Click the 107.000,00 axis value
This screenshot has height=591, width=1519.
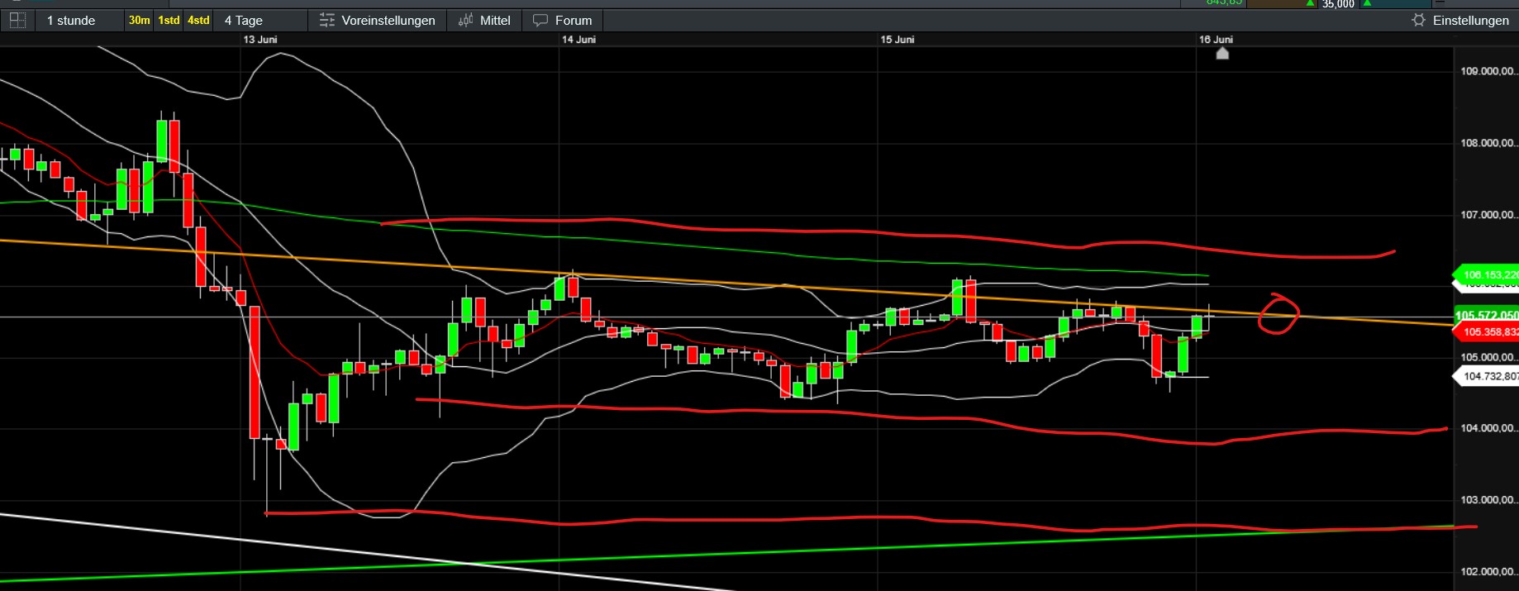[1488, 215]
